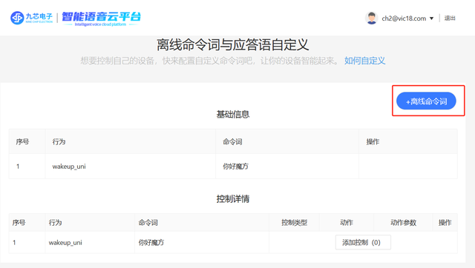Click the ch2@vic18.com account name

click(x=404, y=19)
